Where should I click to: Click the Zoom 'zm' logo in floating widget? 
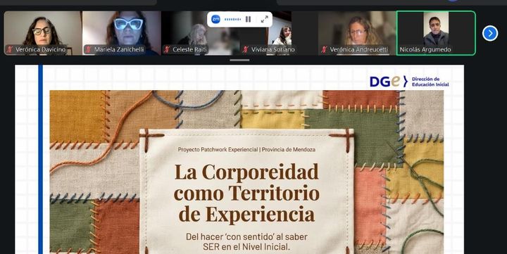(x=215, y=20)
